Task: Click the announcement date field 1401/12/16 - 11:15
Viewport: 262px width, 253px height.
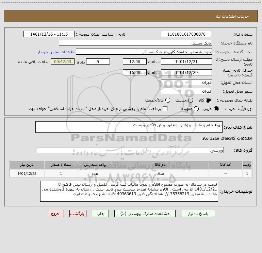Action: 49,34
